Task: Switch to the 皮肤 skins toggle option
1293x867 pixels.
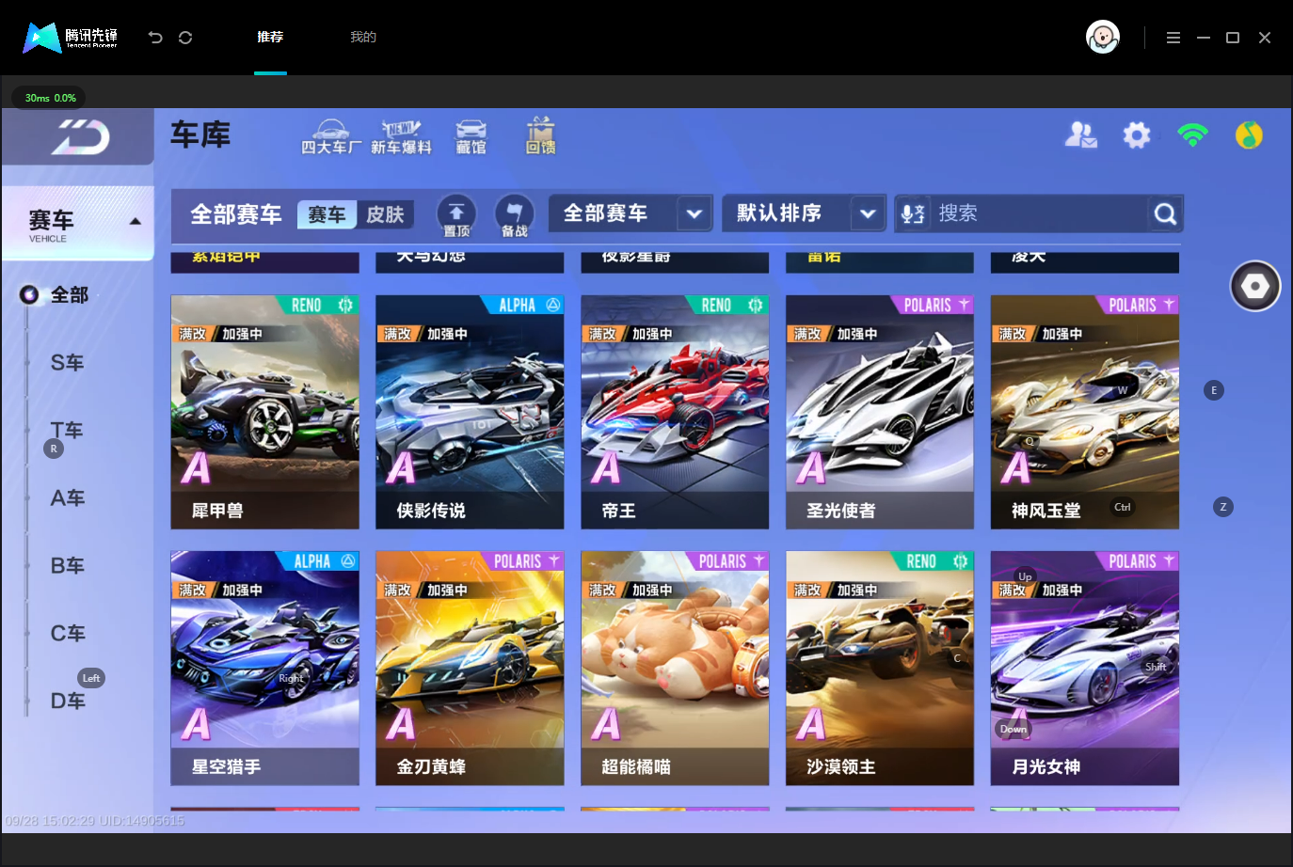Action: click(385, 214)
